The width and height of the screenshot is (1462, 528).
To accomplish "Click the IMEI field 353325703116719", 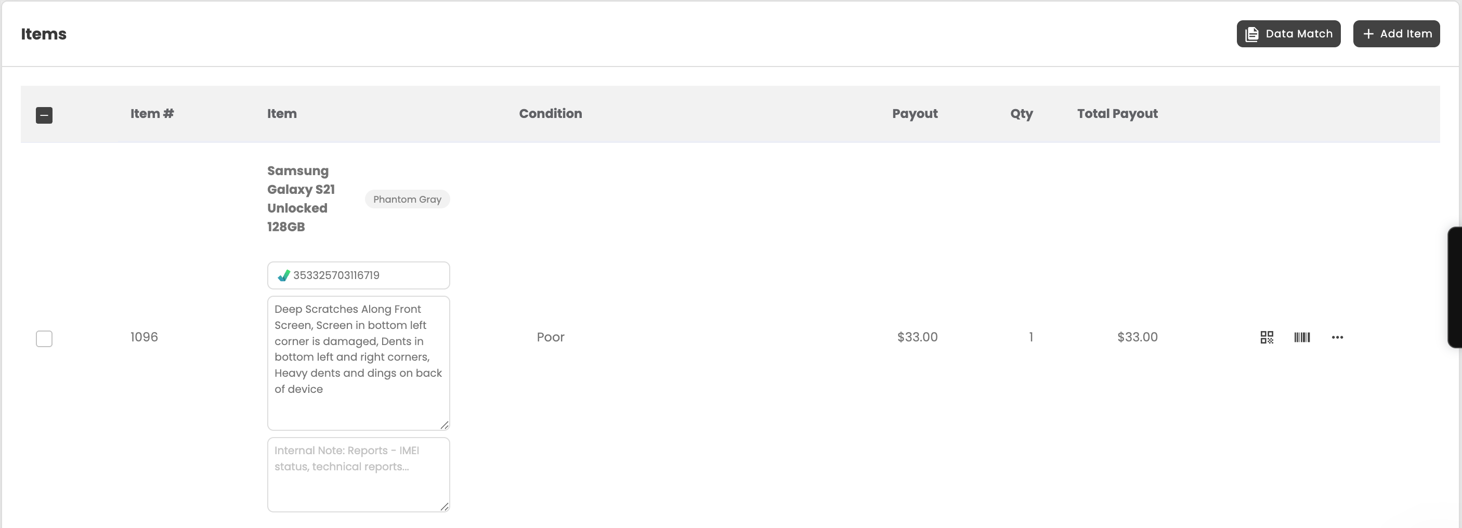I will tap(359, 275).
